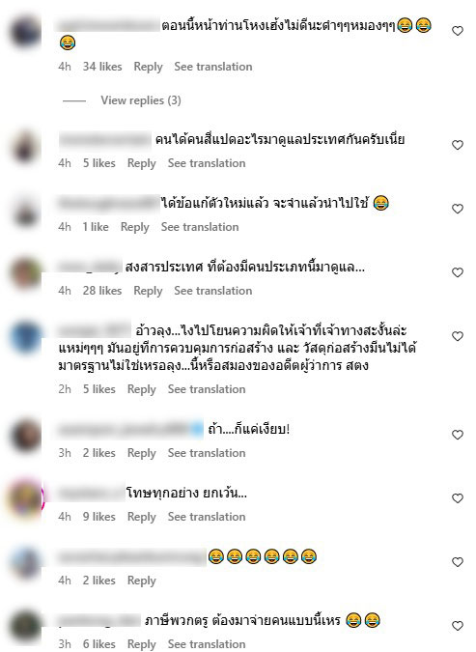Heart the long comment posted 2h ago
The height and width of the screenshot is (652, 476).
(458, 336)
